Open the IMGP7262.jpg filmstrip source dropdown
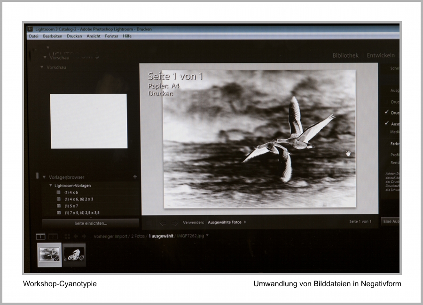The image size is (423, 305). tap(207, 236)
